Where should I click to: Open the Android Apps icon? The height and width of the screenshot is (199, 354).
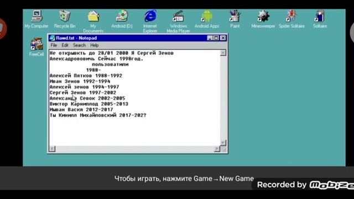pyautogui.click(x=207, y=19)
